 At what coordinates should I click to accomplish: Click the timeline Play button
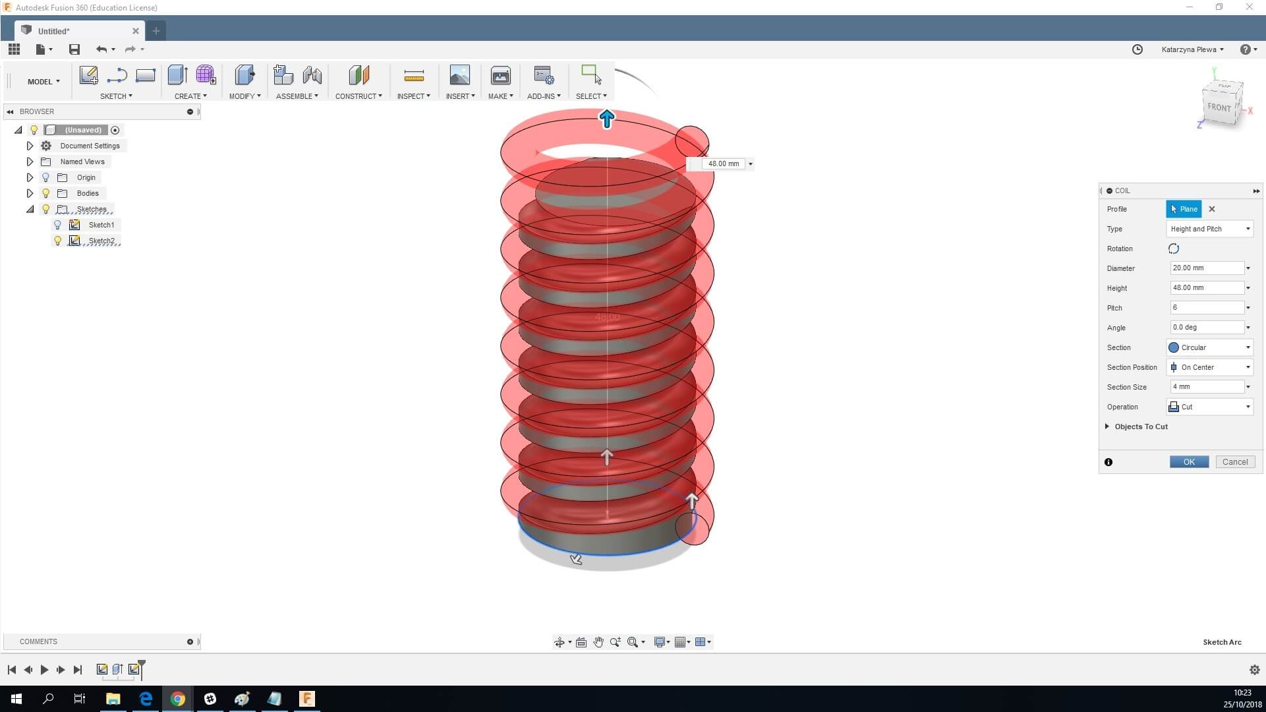coord(44,670)
